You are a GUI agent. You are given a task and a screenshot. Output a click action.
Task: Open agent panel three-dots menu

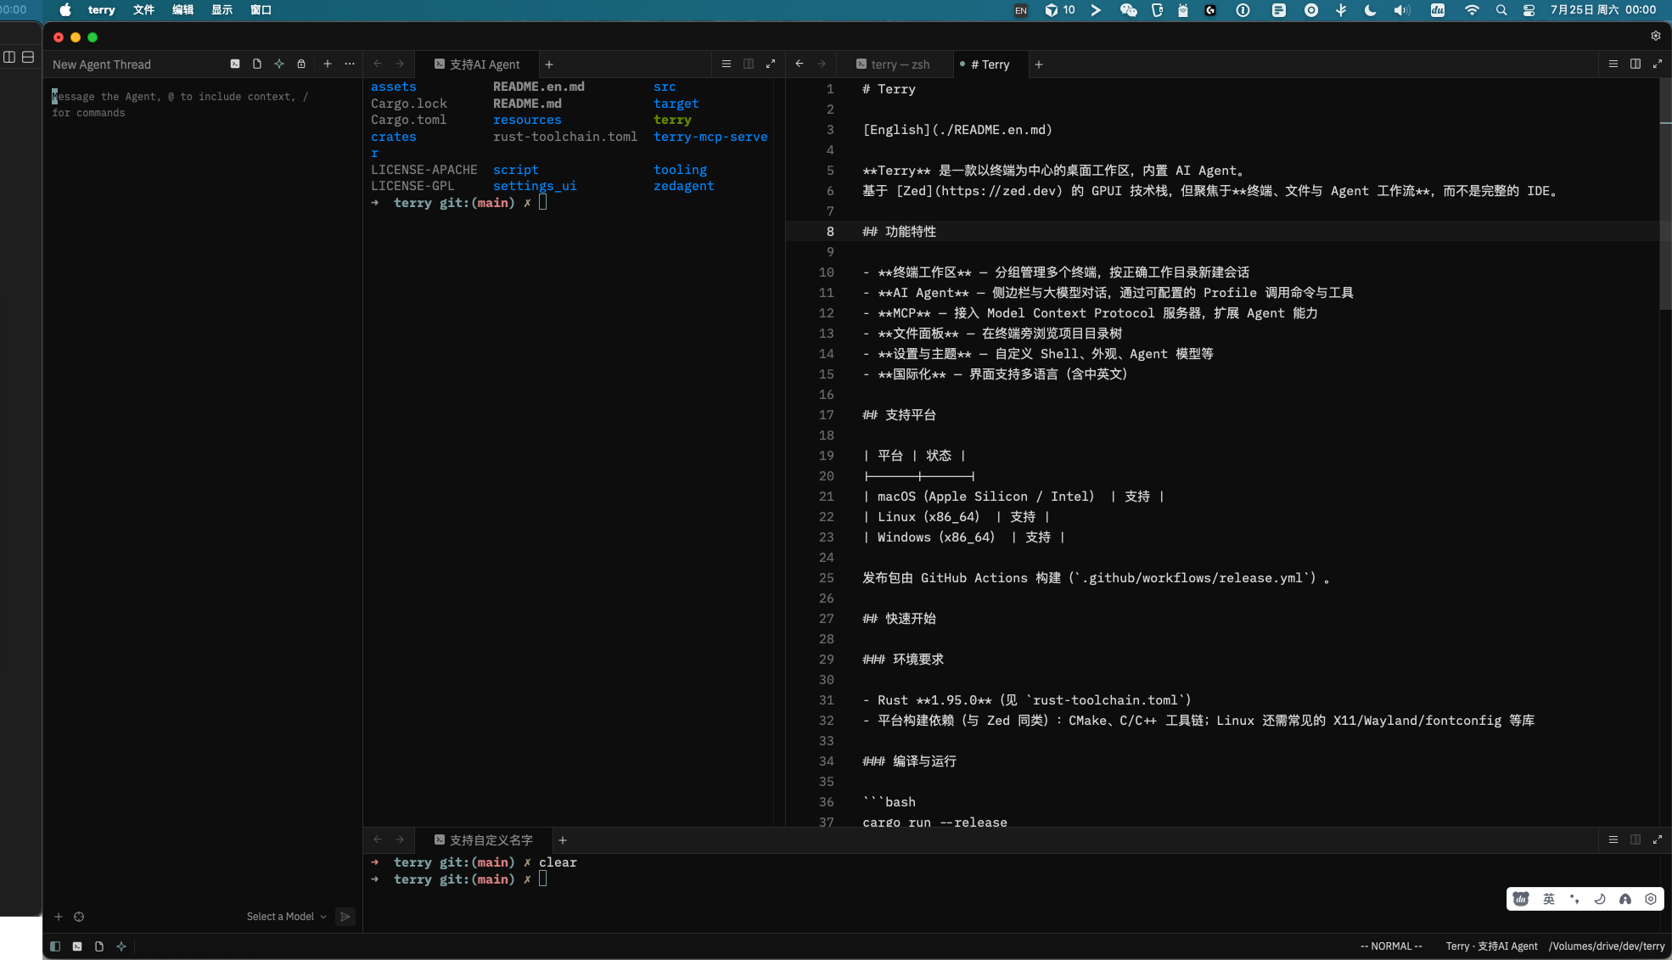(x=350, y=64)
